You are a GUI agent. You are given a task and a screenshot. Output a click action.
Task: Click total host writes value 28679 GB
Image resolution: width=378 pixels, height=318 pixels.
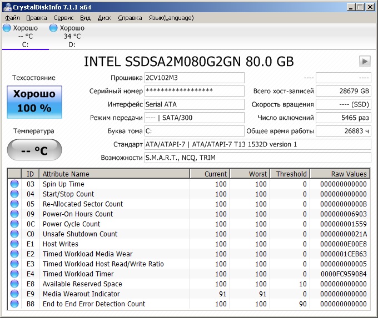pyautogui.click(x=344, y=91)
